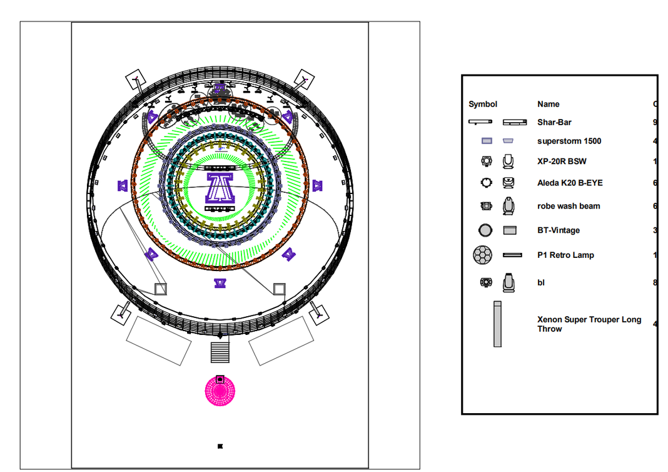Select the superstorm 1500 side-view symbol
The width and height of the screenshot is (668, 472).
point(508,140)
